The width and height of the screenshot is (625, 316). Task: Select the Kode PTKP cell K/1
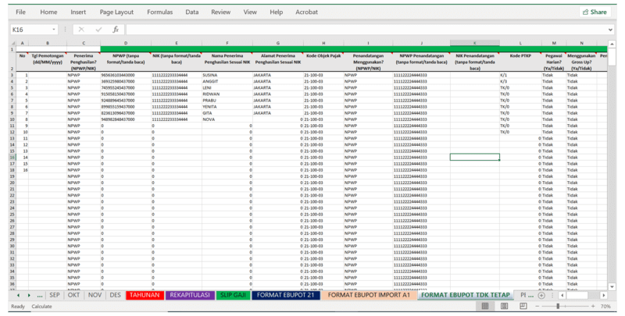(520, 75)
